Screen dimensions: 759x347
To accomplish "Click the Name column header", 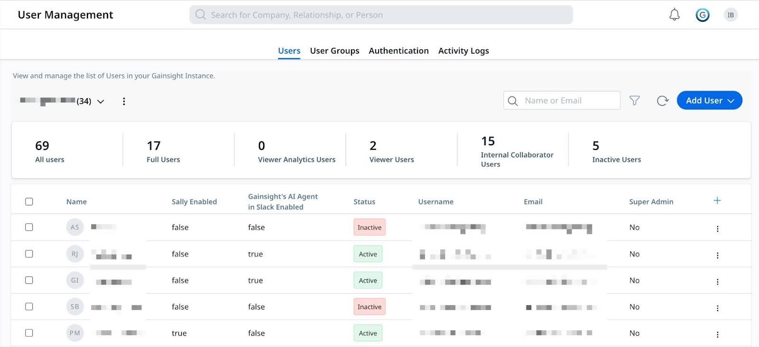I will 76,202.
